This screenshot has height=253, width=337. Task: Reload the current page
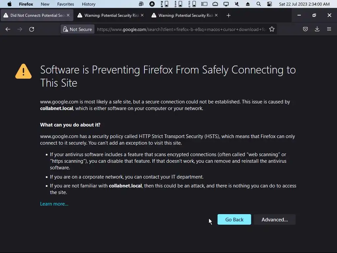[x=32, y=29]
